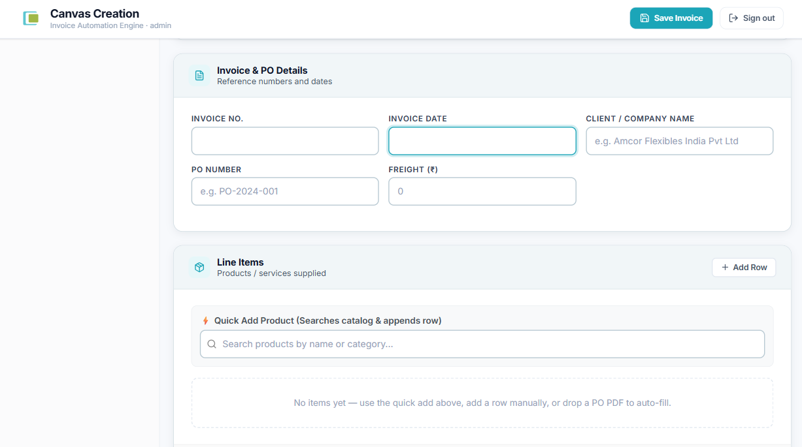The width and height of the screenshot is (802, 447).
Task: Sign out of the admin account
Action: [x=752, y=18]
